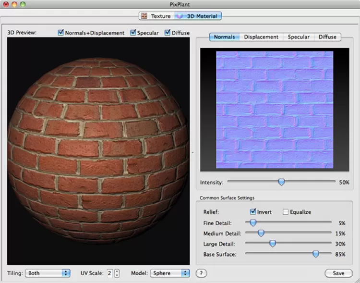Open the Diffuse map tab
This screenshot has width=360, height=283.
tap(327, 37)
